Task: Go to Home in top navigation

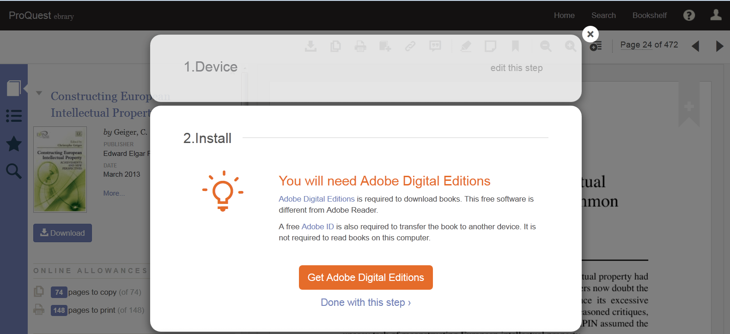Action: point(564,15)
